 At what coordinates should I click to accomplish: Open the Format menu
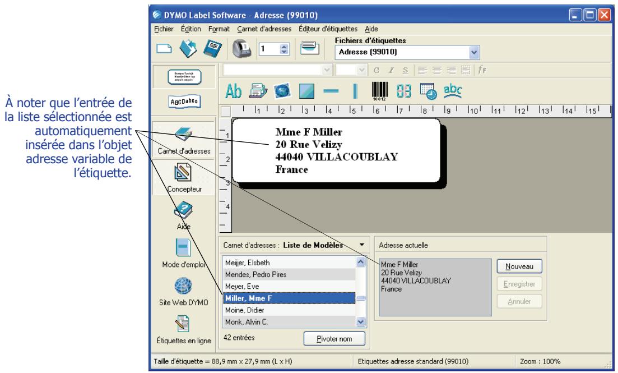[219, 29]
